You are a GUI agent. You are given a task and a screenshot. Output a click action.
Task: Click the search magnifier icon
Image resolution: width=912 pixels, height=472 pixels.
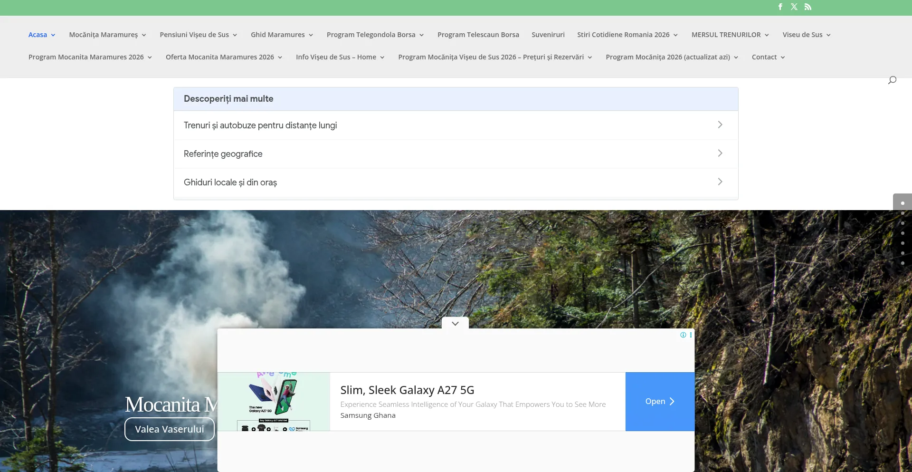tap(892, 80)
